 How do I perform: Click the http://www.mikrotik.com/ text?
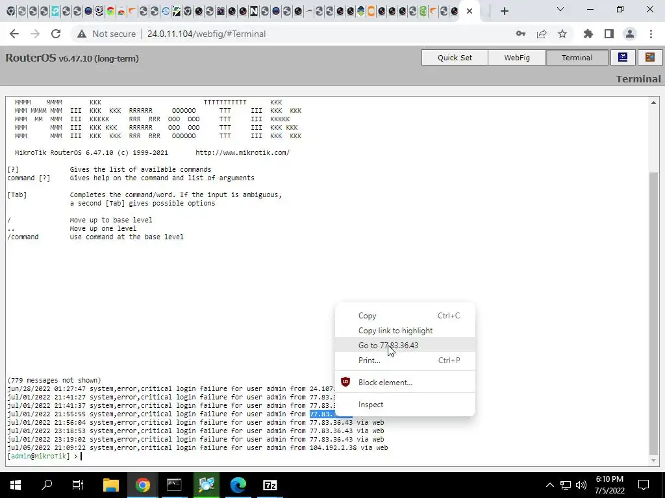click(x=243, y=152)
